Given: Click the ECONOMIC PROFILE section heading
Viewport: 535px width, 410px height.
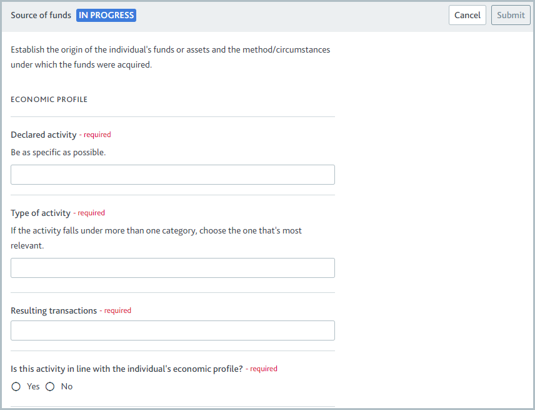Looking at the screenshot, I should tap(49, 99).
